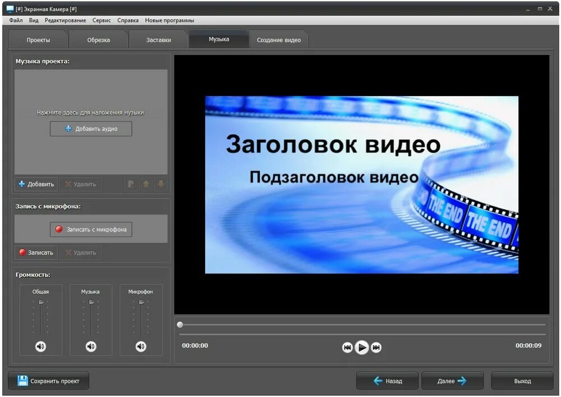Go to the Создание видео tab
561x397 pixels.
coord(279,40)
